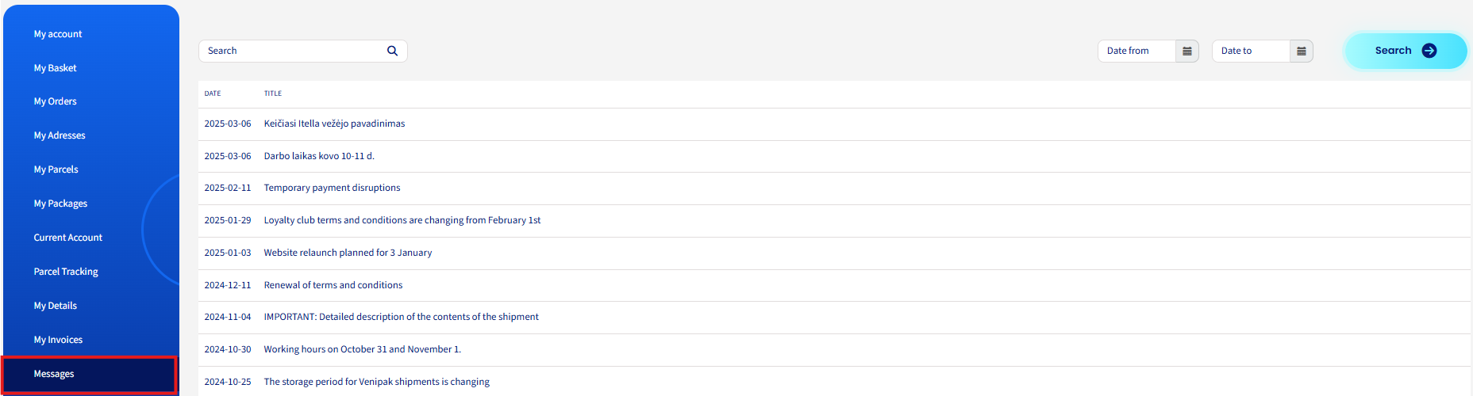Image resolution: width=1473 pixels, height=396 pixels.
Task: Open Website relaunch planned for 3 January
Action: tap(348, 253)
